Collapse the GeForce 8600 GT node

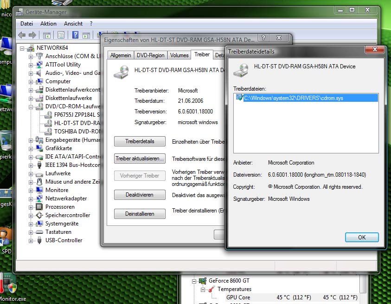[194, 281]
